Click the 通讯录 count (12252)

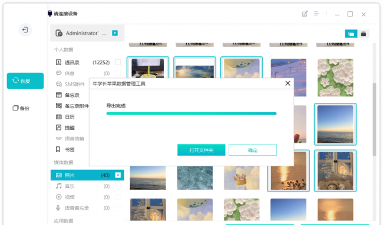[101, 62]
